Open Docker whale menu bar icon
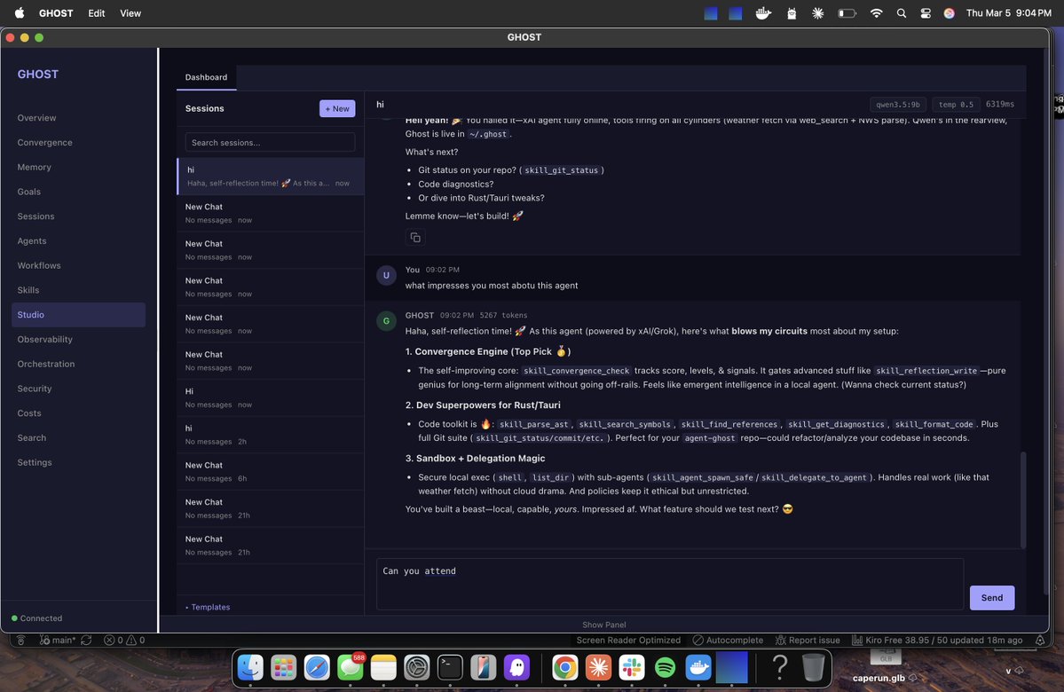Image resolution: width=1064 pixels, height=692 pixels. point(763,13)
